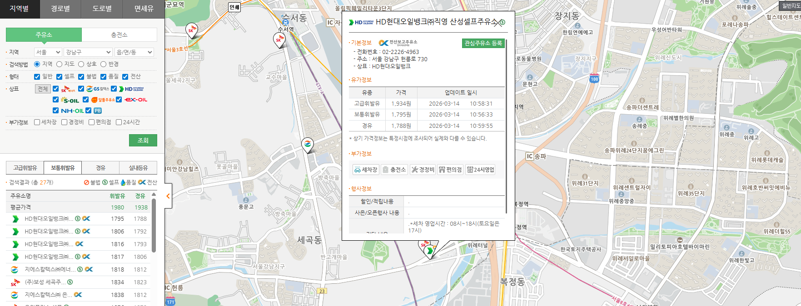
Task: Open the 강남구 district dropdown
Action: (88, 52)
